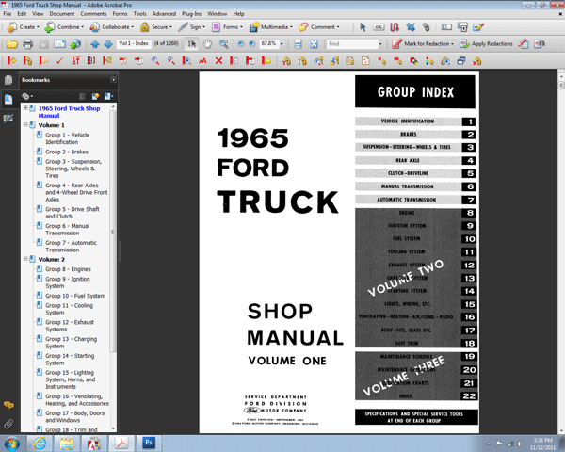Click the bookmarks panel vertical scrollbar
Image resolution: width=565 pixels, height=452 pixels.
click(113, 231)
